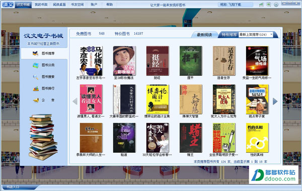Viewport: 302px width, 191px height.
Task: Open 图书搜索 in the sidebar
Action: click(x=44, y=77)
